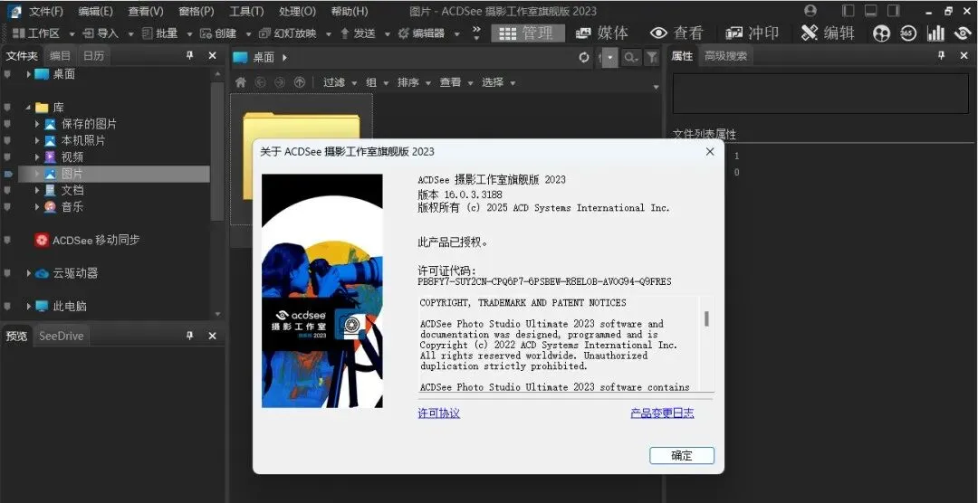Open the People mode icon
Image resolution: width=978 pixels, height=503 pixels.
pyautogui.click(x=881, y=33)
